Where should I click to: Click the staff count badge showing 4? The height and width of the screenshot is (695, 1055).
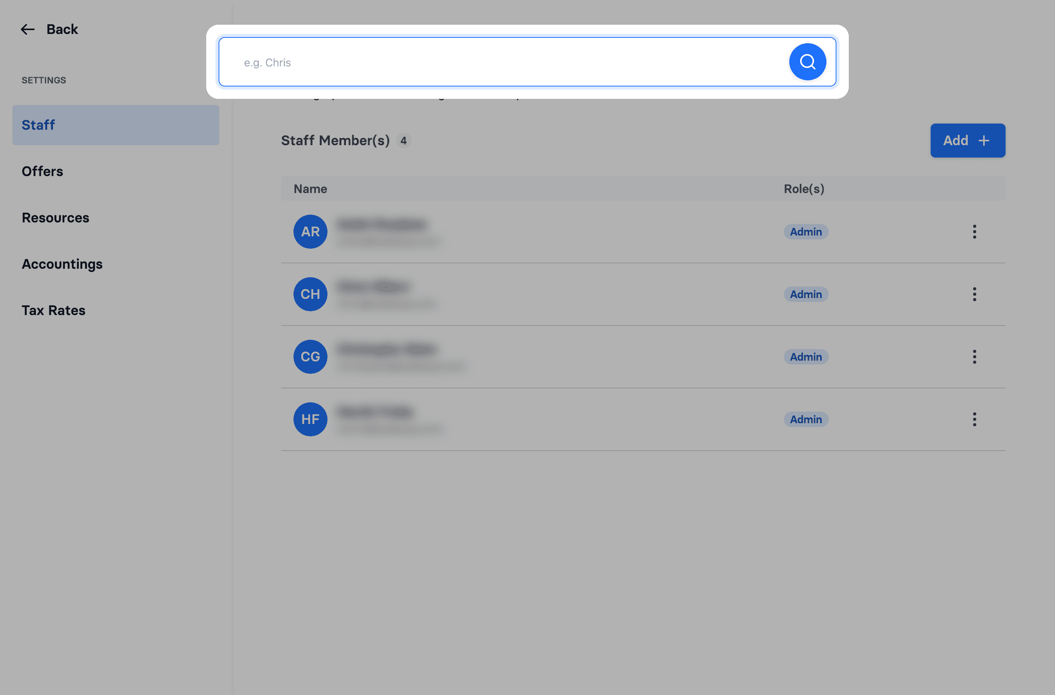pyautogui.click(x=404, y=141)
